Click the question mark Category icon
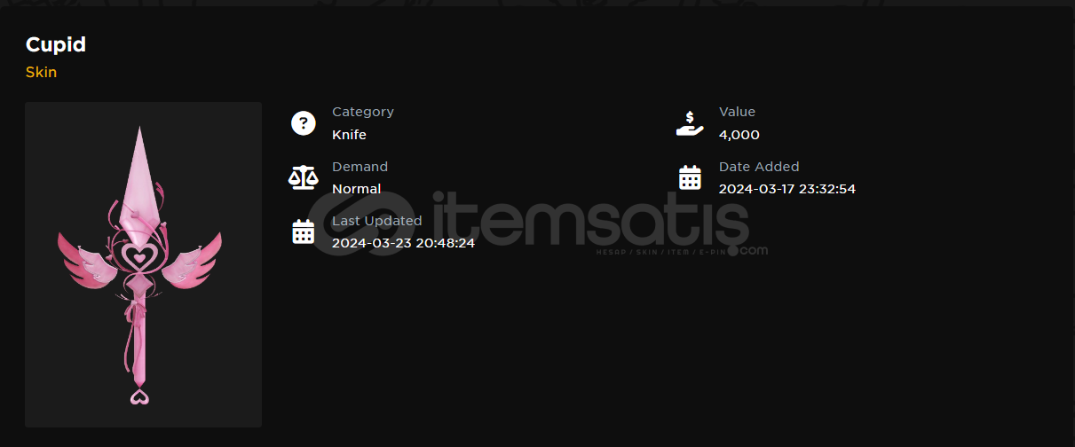 pyautogui.click(x=304, y=123)
